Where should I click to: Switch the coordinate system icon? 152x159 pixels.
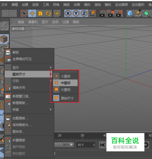pos(92,13)
